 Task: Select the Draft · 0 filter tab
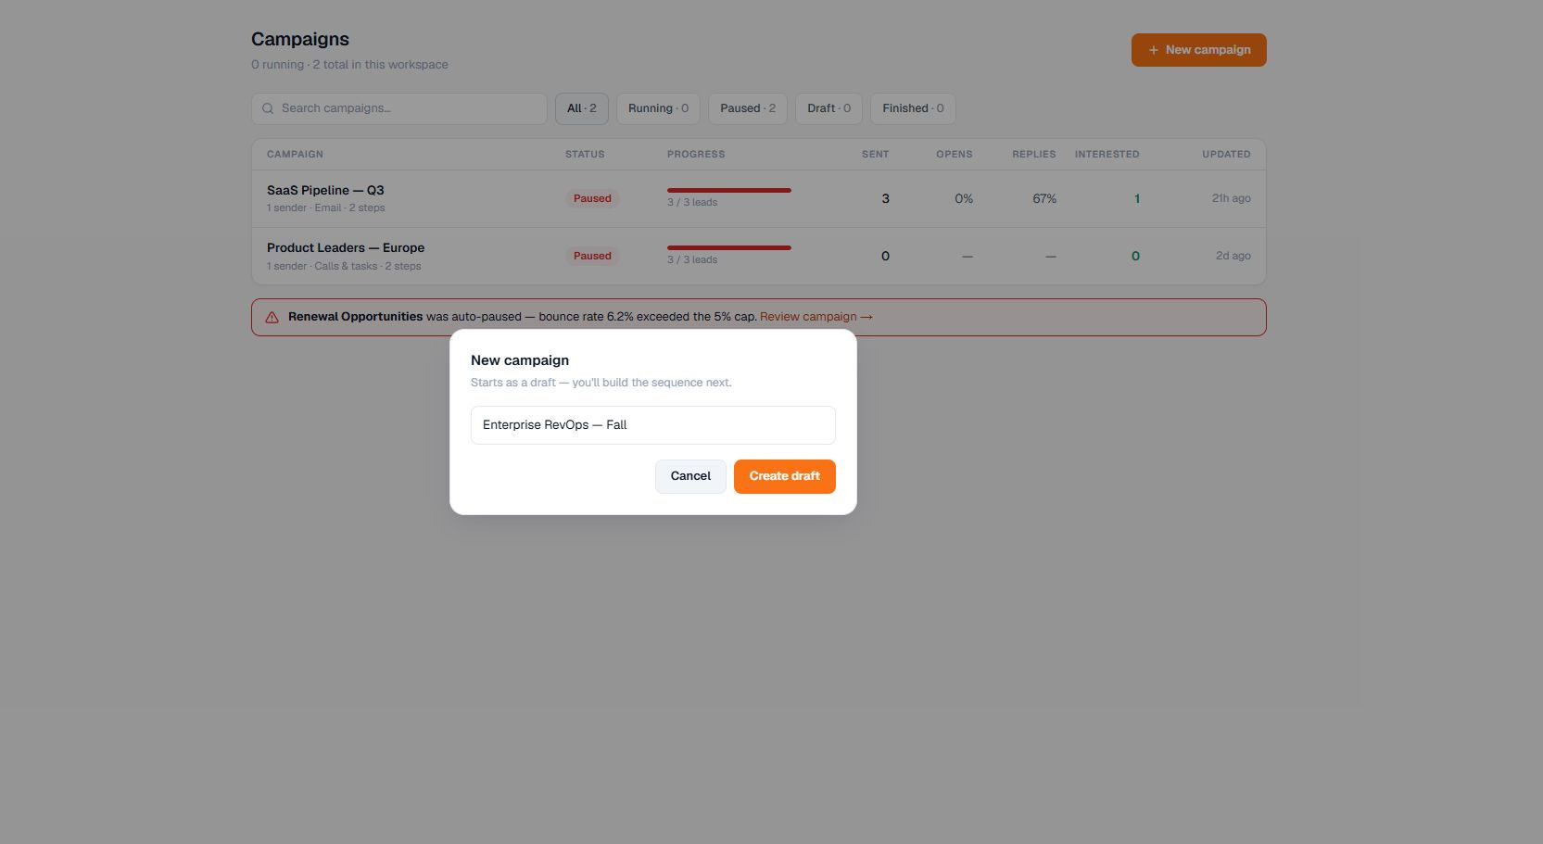[x=828, y=108]
